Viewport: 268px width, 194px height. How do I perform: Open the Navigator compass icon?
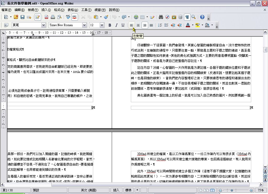coord(167,17)
